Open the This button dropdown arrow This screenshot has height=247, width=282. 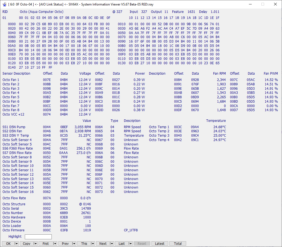pyautogui.click(x=92, y=243)
